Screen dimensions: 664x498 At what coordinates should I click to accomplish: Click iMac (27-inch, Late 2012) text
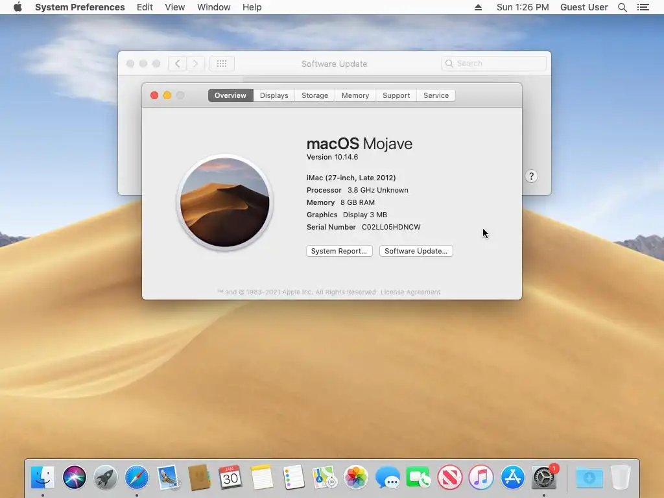click(x=351, y=178)
